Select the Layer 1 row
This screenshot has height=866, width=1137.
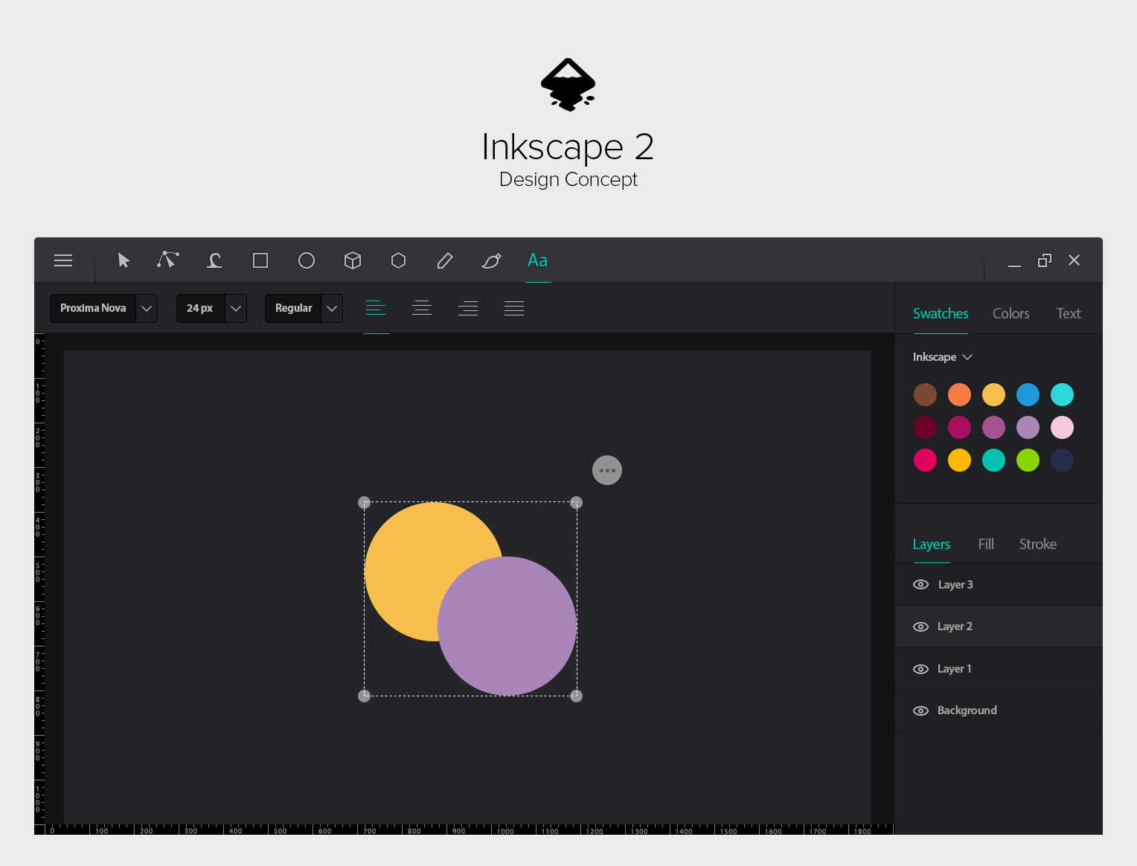(x=999, y=669)
